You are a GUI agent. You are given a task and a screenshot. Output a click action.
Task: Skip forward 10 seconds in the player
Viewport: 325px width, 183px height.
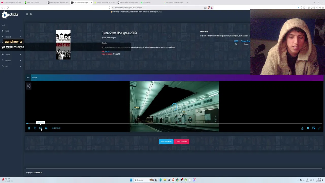pyautogui.click(x=40, y=128)
